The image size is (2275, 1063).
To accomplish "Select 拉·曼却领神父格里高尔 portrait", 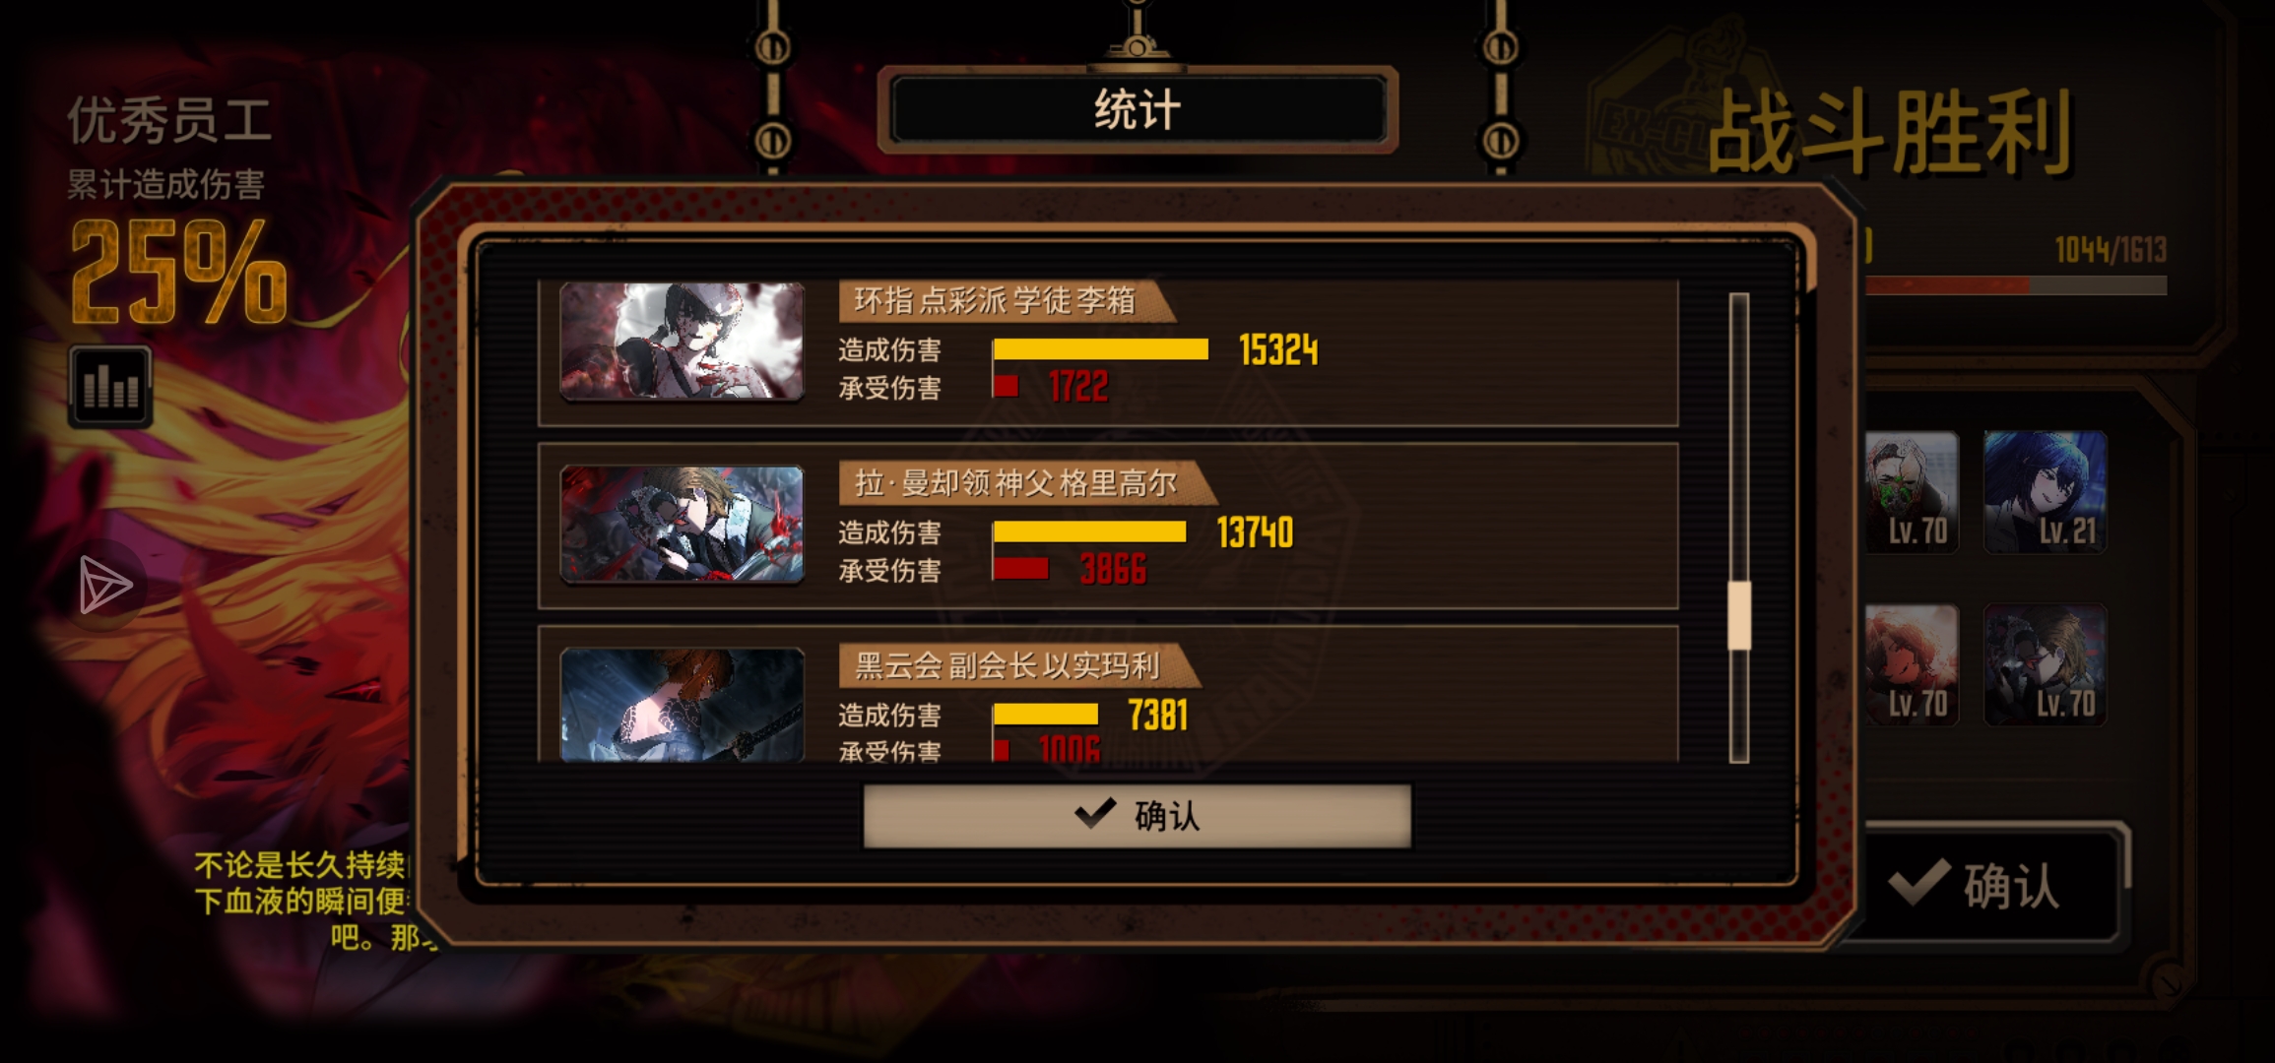I will (x=682, y=524).
